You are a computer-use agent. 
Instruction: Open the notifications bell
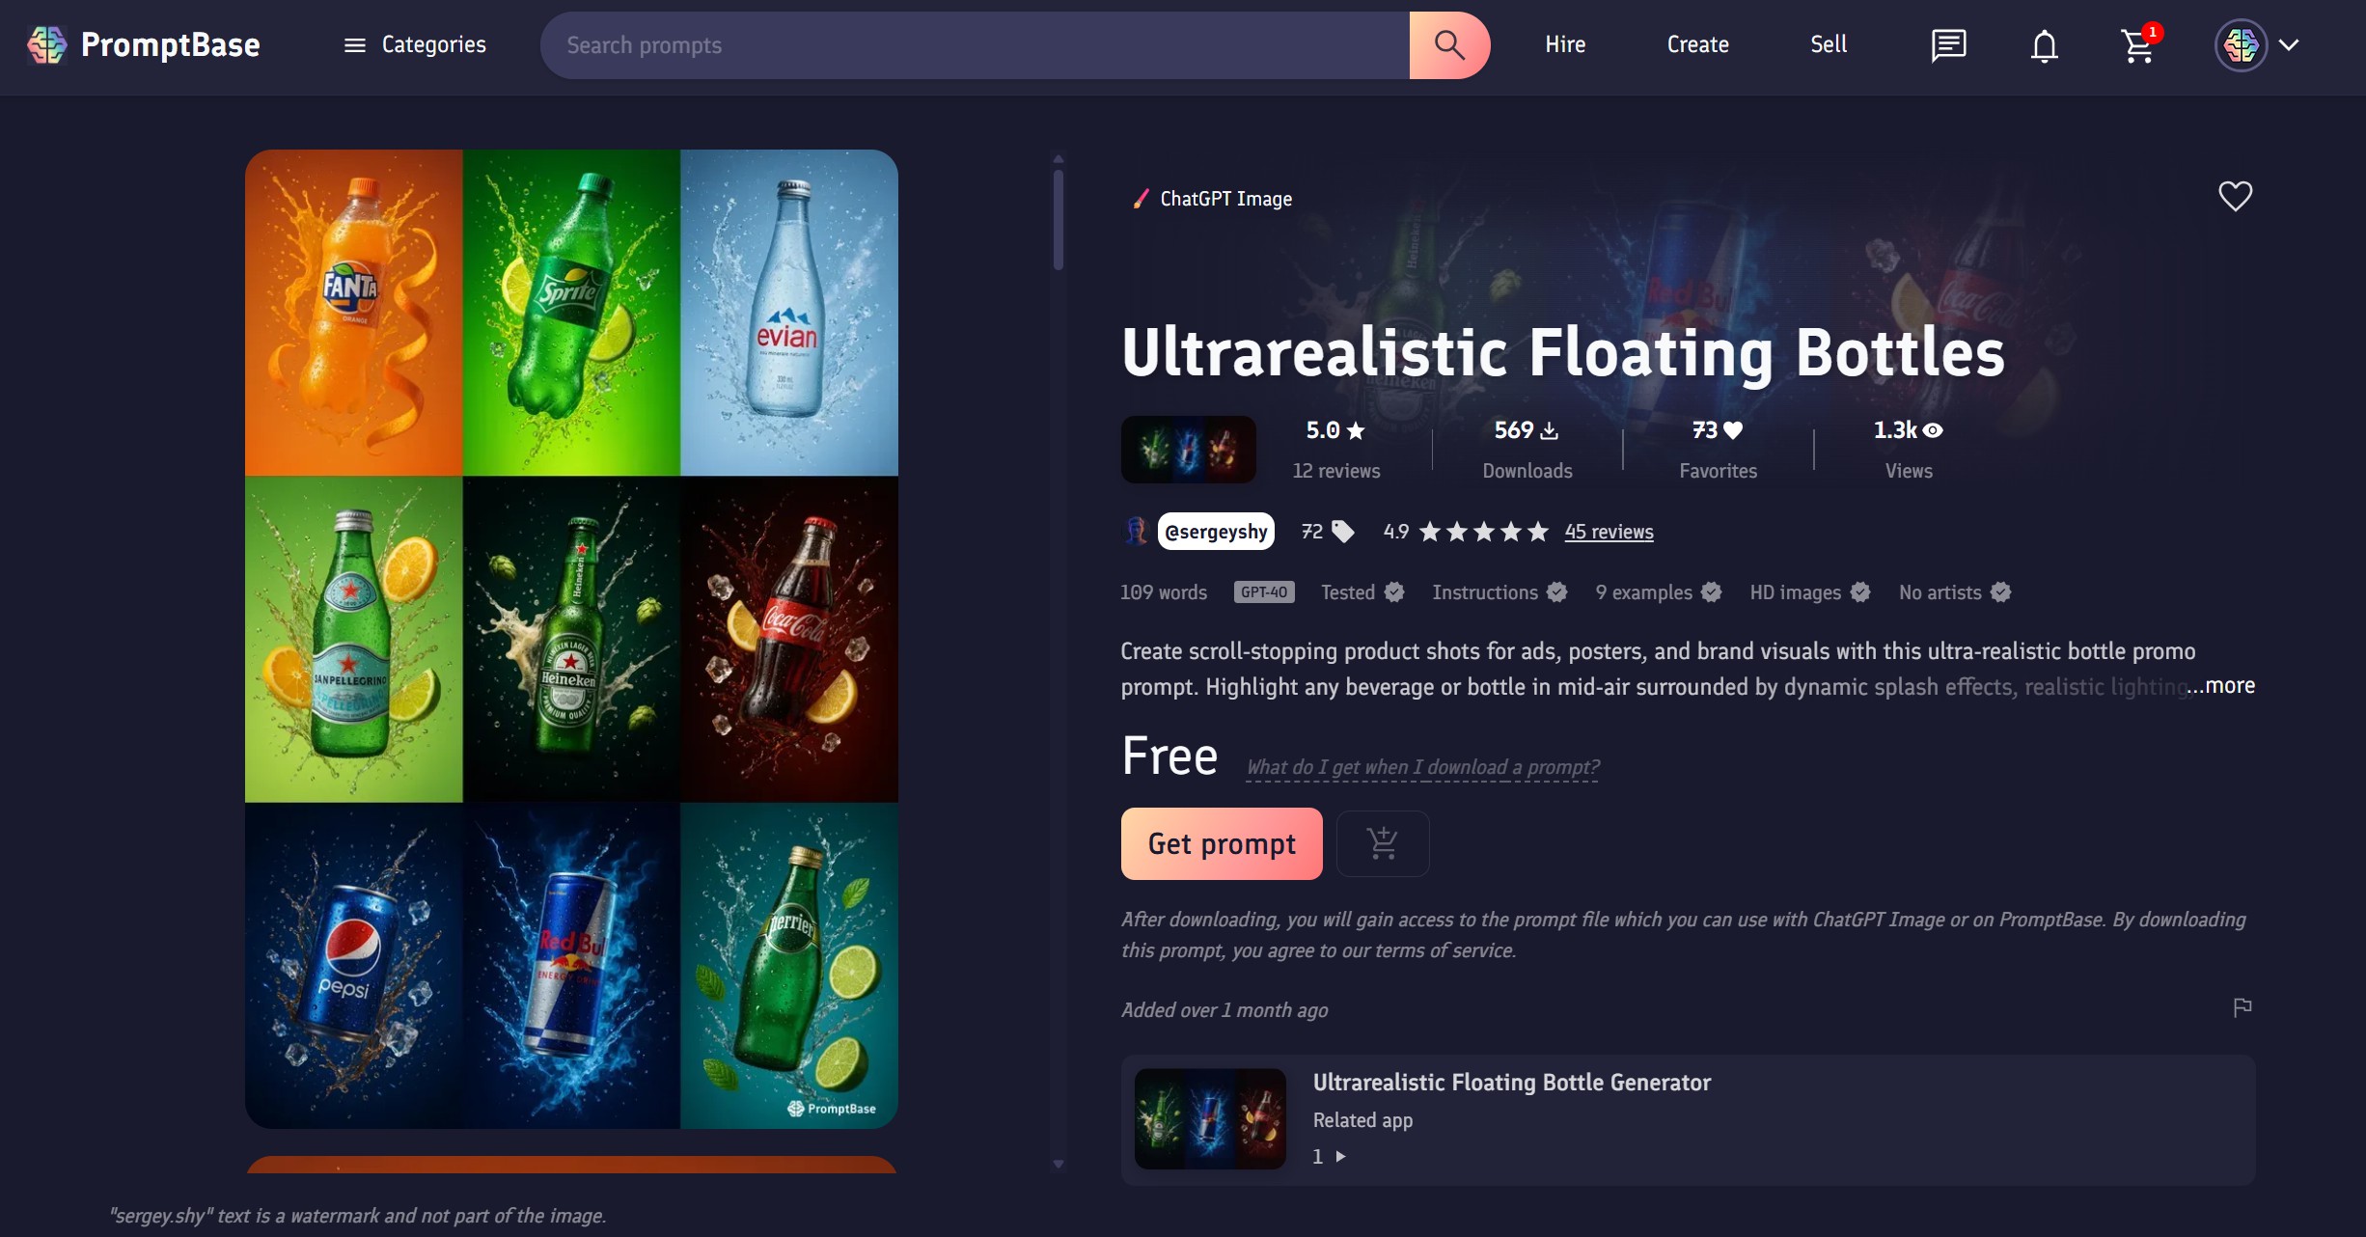pos(2044,45)
